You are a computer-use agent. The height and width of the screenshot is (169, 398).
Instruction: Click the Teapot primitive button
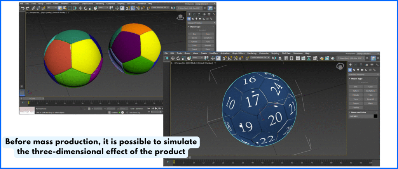pos(356,103)
